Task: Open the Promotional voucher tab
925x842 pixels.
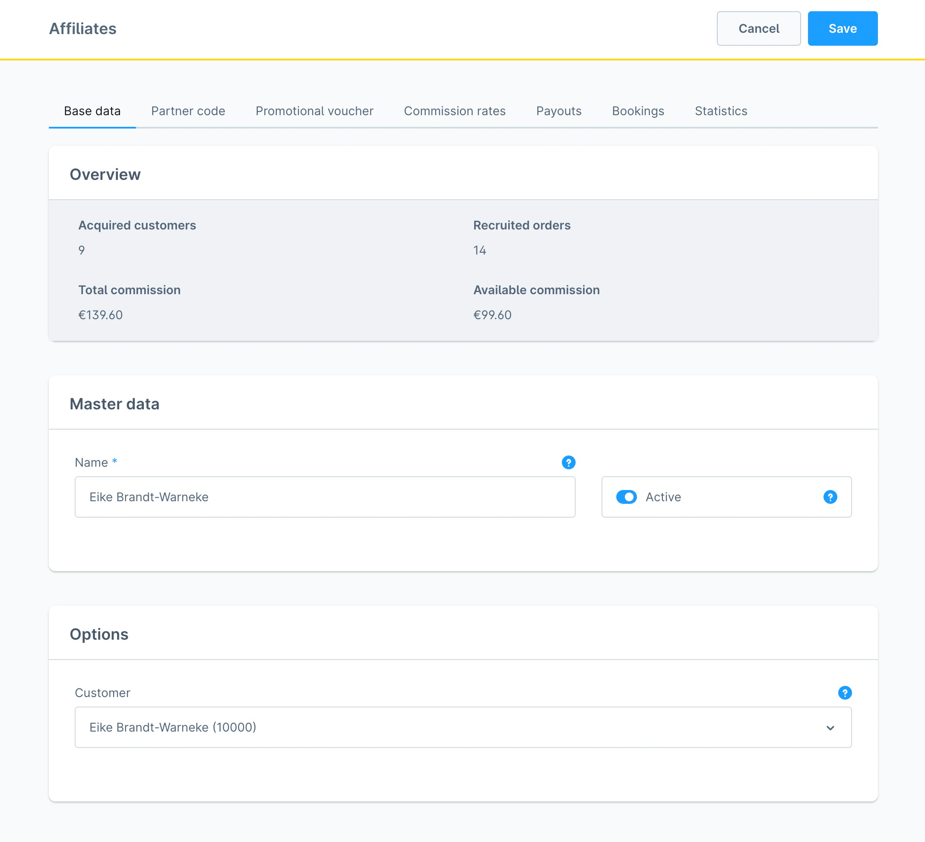Action: (x=314, y=111)
